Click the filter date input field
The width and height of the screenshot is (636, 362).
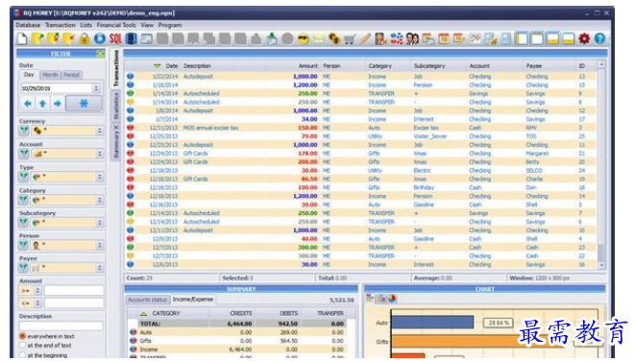[x=57, y=88]
